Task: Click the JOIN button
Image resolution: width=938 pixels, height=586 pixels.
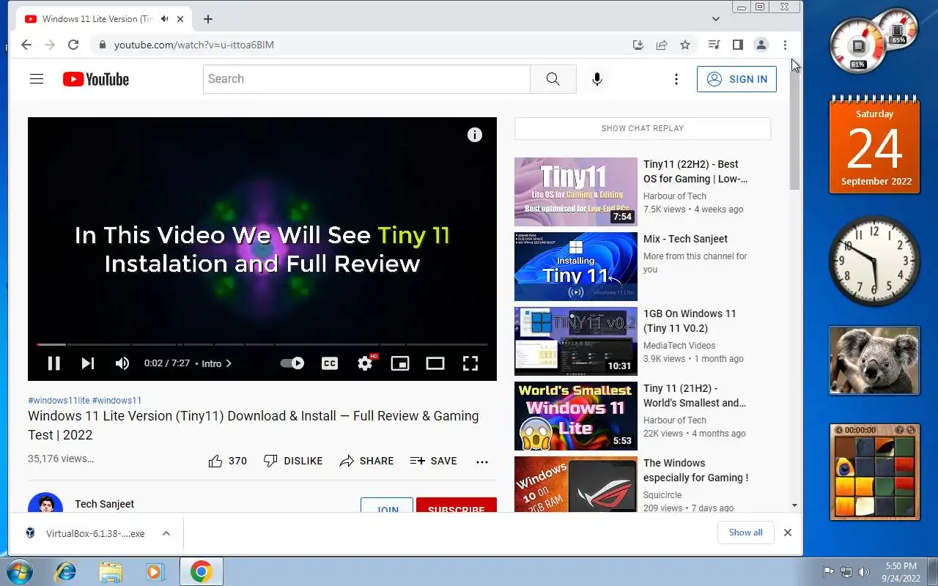Action: [x=387, y=505]
